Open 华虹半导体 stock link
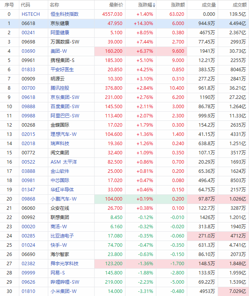Screen dimensions: 249x296 [62, 190]
